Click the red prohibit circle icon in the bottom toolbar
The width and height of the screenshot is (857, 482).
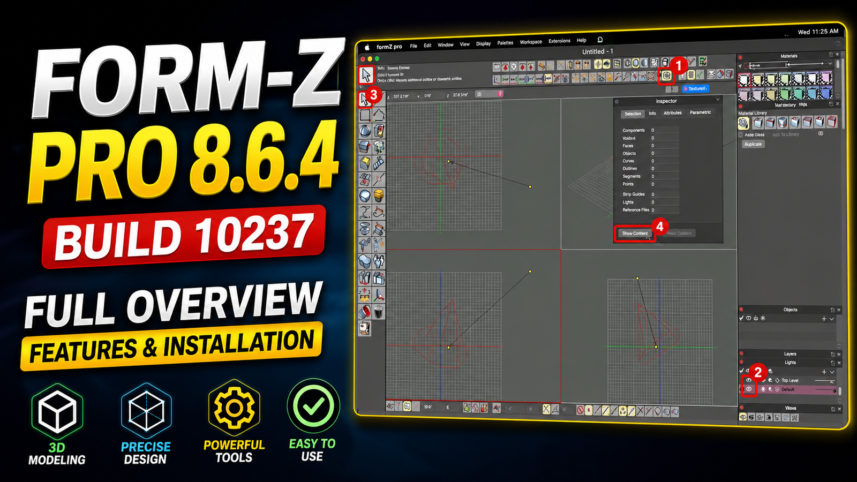coord(580,410)
